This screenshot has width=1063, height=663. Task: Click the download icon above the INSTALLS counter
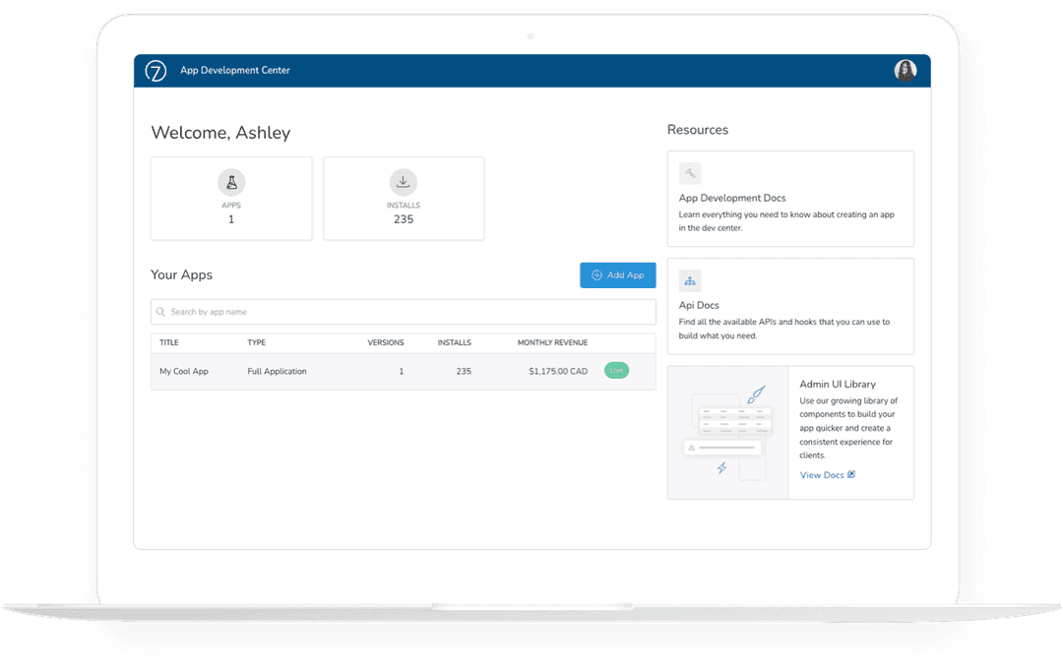click(404, 181)
